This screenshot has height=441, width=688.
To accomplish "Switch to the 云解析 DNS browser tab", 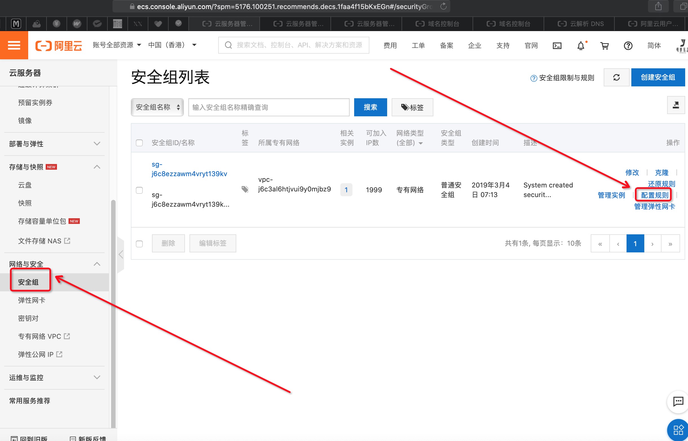I will coord(581,24).
